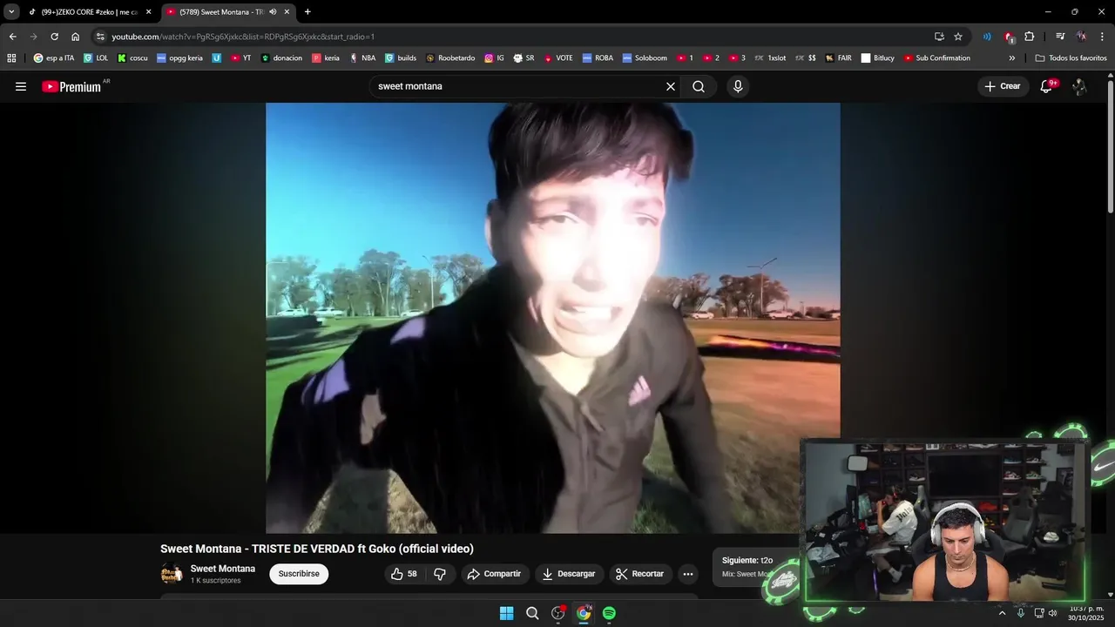Like the video with thumbs up
The image size is (1115, 627).
coord(404,574)
